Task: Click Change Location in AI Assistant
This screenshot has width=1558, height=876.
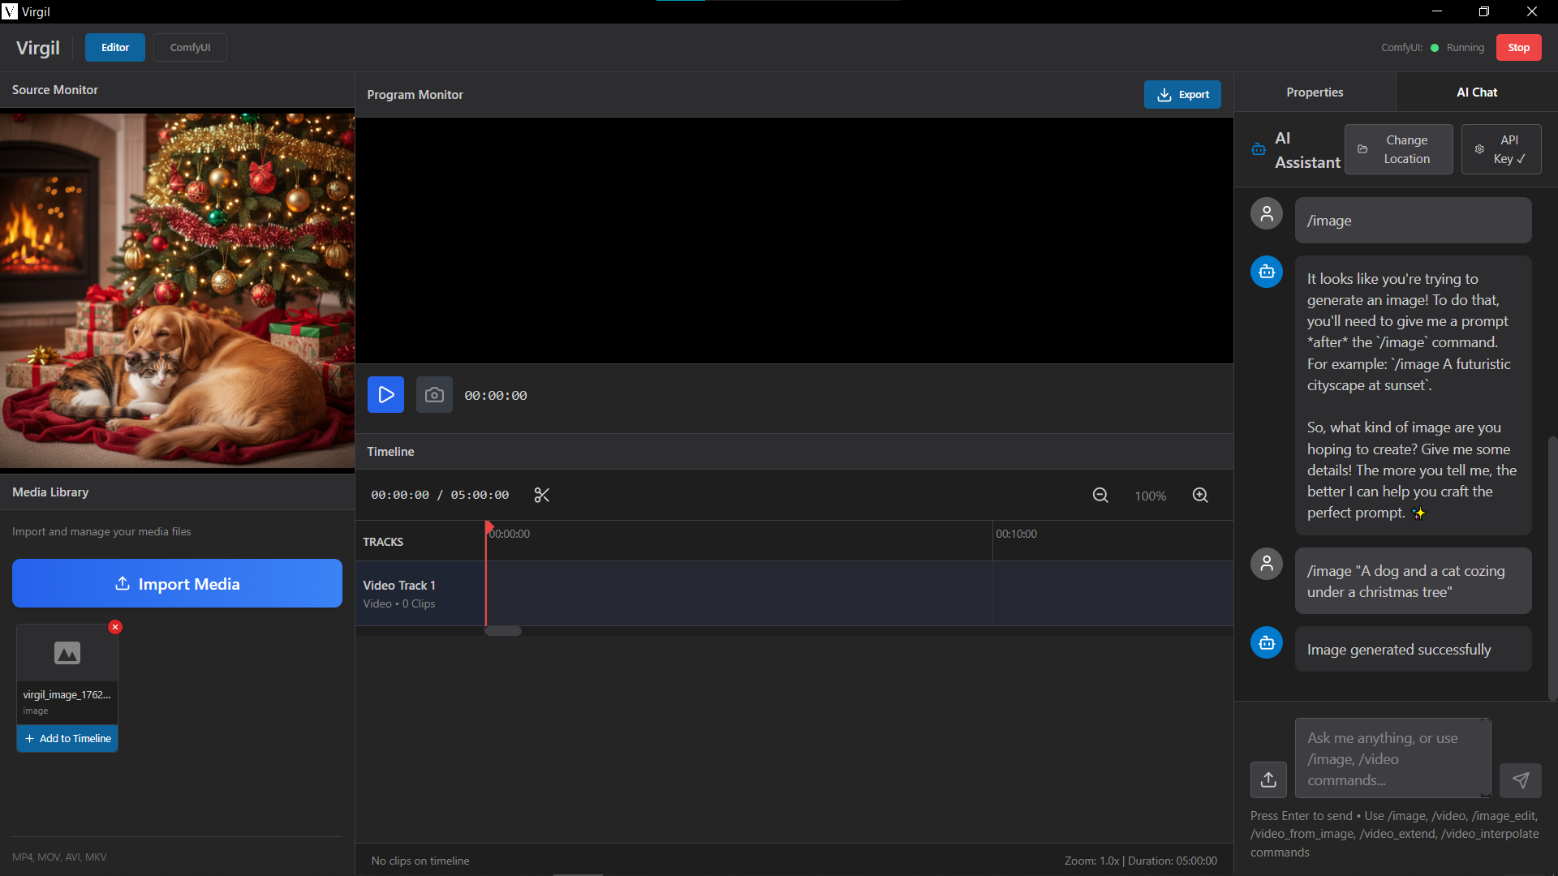Action: pyautogui.click(x=1398, y=149)
